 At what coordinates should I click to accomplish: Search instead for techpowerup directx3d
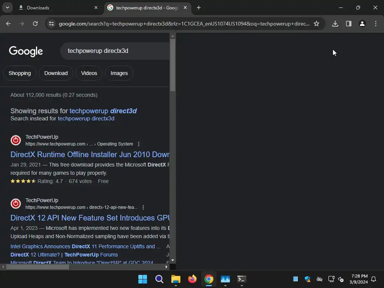(86, 118)
